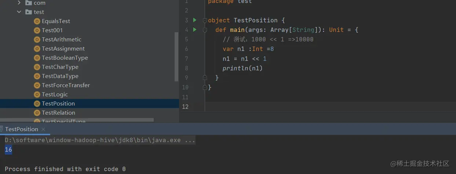The height and width of the screenshot is (174, 456).
Task: Select the com folder icon
Action: click(28, 3)
